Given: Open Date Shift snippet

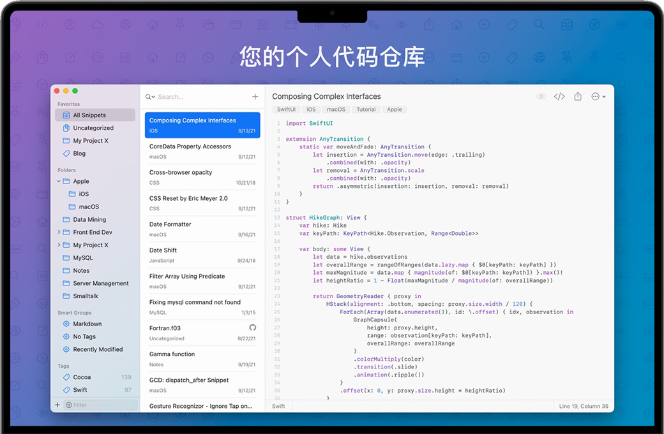Looking at the screenshot, I should tap(202, 256).
